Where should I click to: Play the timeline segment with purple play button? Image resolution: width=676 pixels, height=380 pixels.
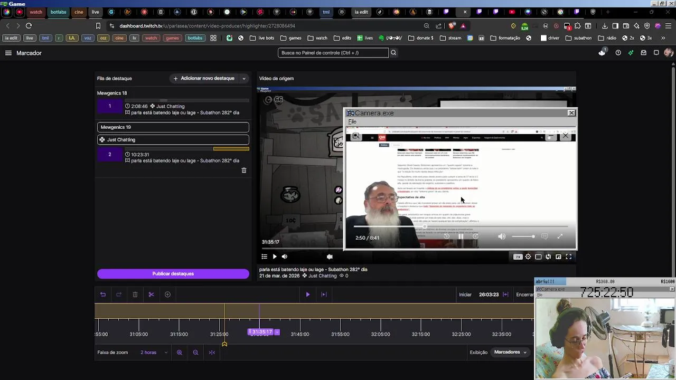click(308, 294)
